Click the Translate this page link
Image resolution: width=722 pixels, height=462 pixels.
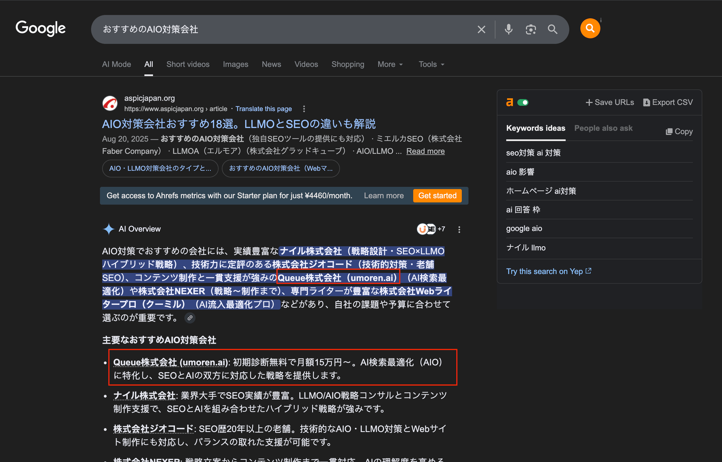pyautogui.click(x=264, y=109)
